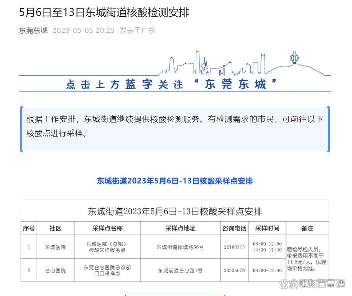Click the phone number 33335678

235,270
